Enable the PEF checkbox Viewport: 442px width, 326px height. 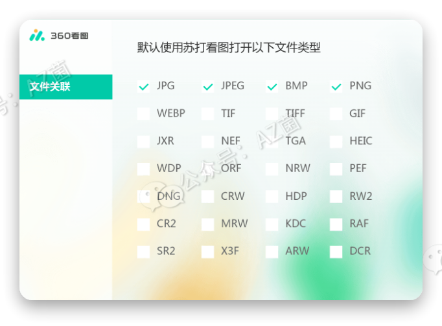(336, 169)
